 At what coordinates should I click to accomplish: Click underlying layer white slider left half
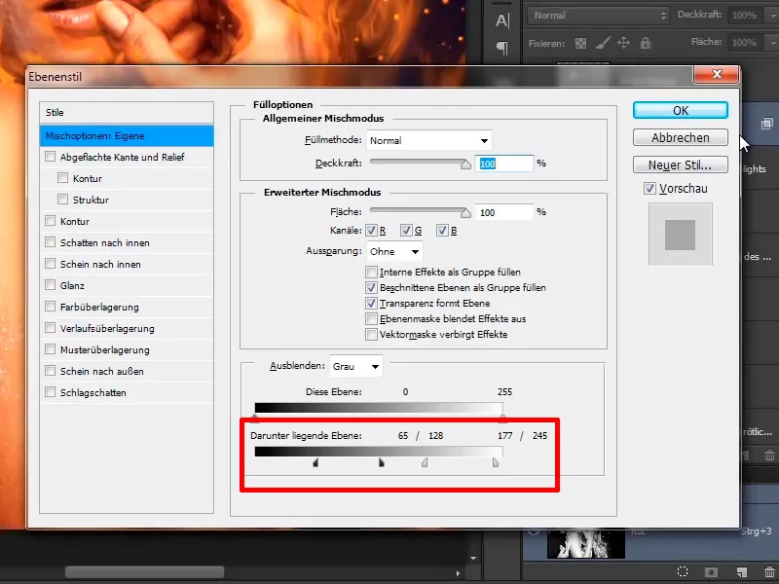[425, 463]
